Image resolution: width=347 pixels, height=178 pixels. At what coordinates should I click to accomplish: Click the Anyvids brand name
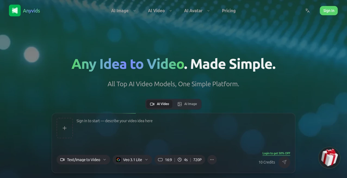click(x=32, y=11)
